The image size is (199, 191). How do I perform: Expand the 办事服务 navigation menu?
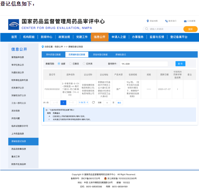tap(138, 37)
